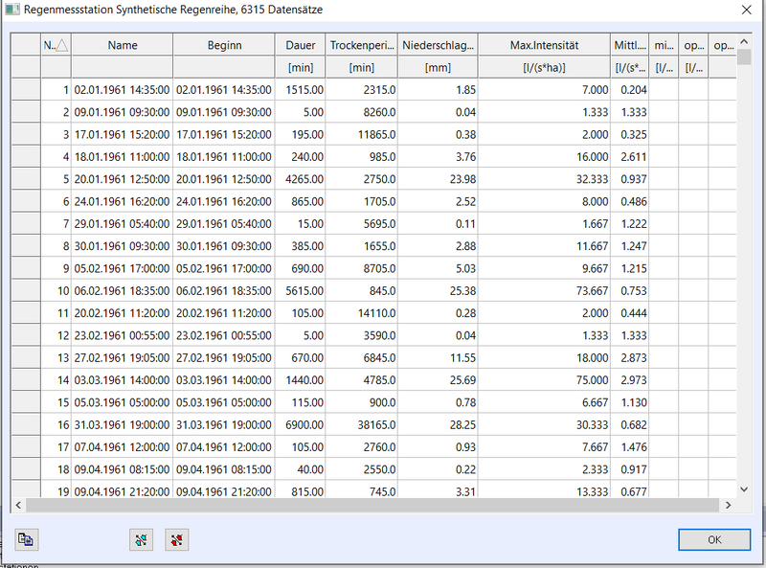Screen dimensions: 766x568
Task: Click the row number 13 cell
Action: pos(56,358)
